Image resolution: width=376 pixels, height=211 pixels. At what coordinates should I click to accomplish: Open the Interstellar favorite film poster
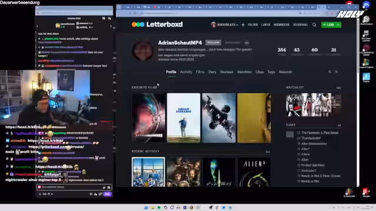(148, 118)
